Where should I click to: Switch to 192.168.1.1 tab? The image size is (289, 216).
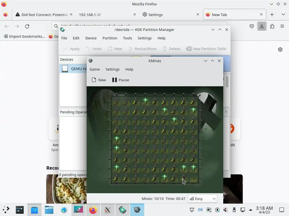107,15
